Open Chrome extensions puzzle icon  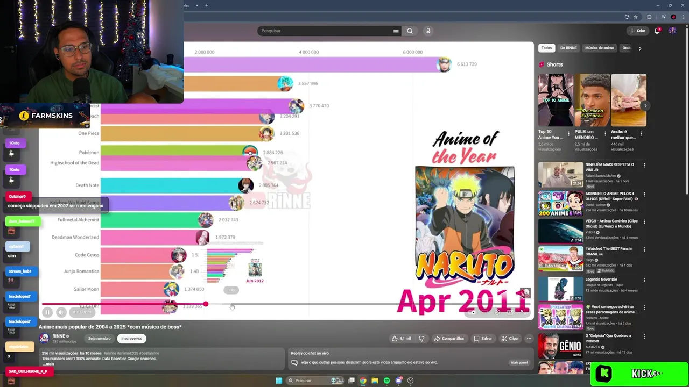649,17
